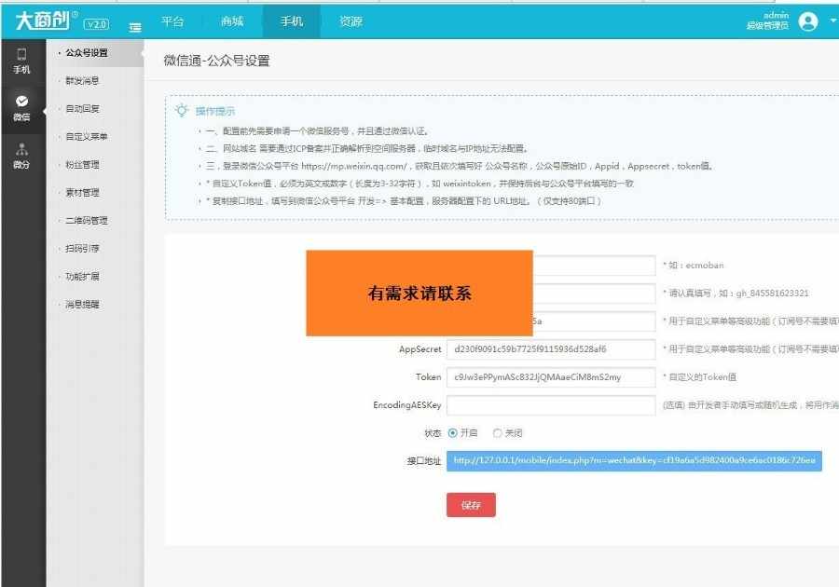The image size is (839, 587).
Task: Click the admin username text
Action: click(776, 15)
